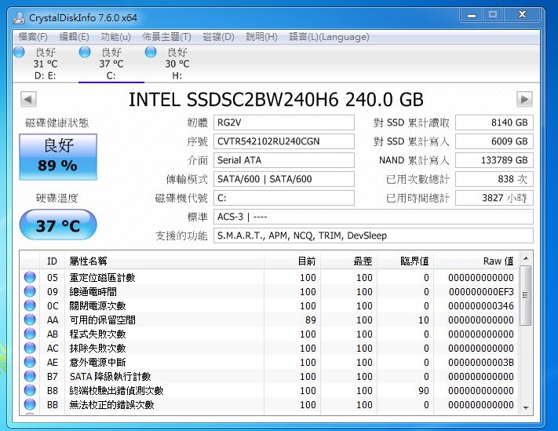The image size is (558, 431).
Task: Select the 無法校正的錯誤次數 attribute row
Action: [x=269, y=404]
